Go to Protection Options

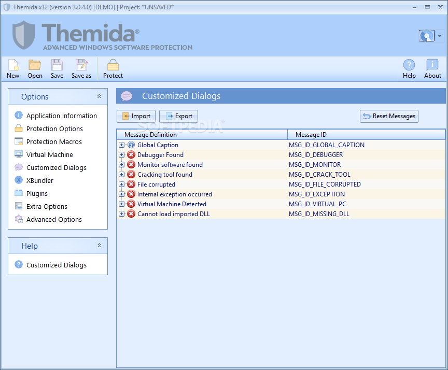point(49,129)
